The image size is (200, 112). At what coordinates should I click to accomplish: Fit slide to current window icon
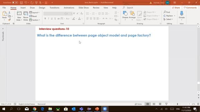coord(198,104)
